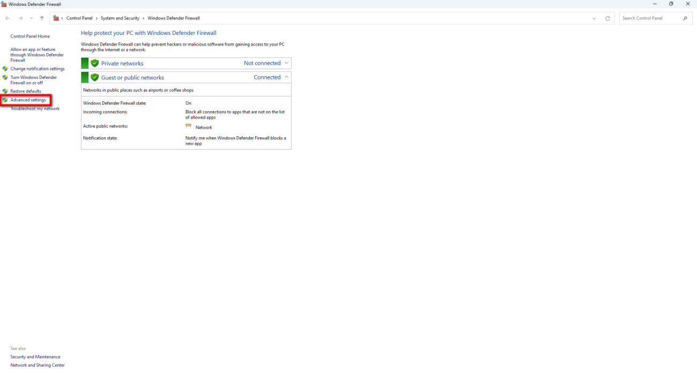This screenshot has height=375, width=697.
Task: Select Windows Defender Firewall breadcrumb item
Action: tap(174, 18)
